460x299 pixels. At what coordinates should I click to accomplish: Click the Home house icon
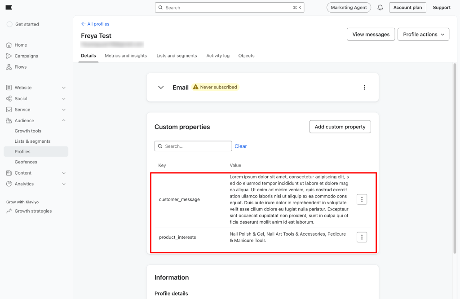[x=9, y=45]
